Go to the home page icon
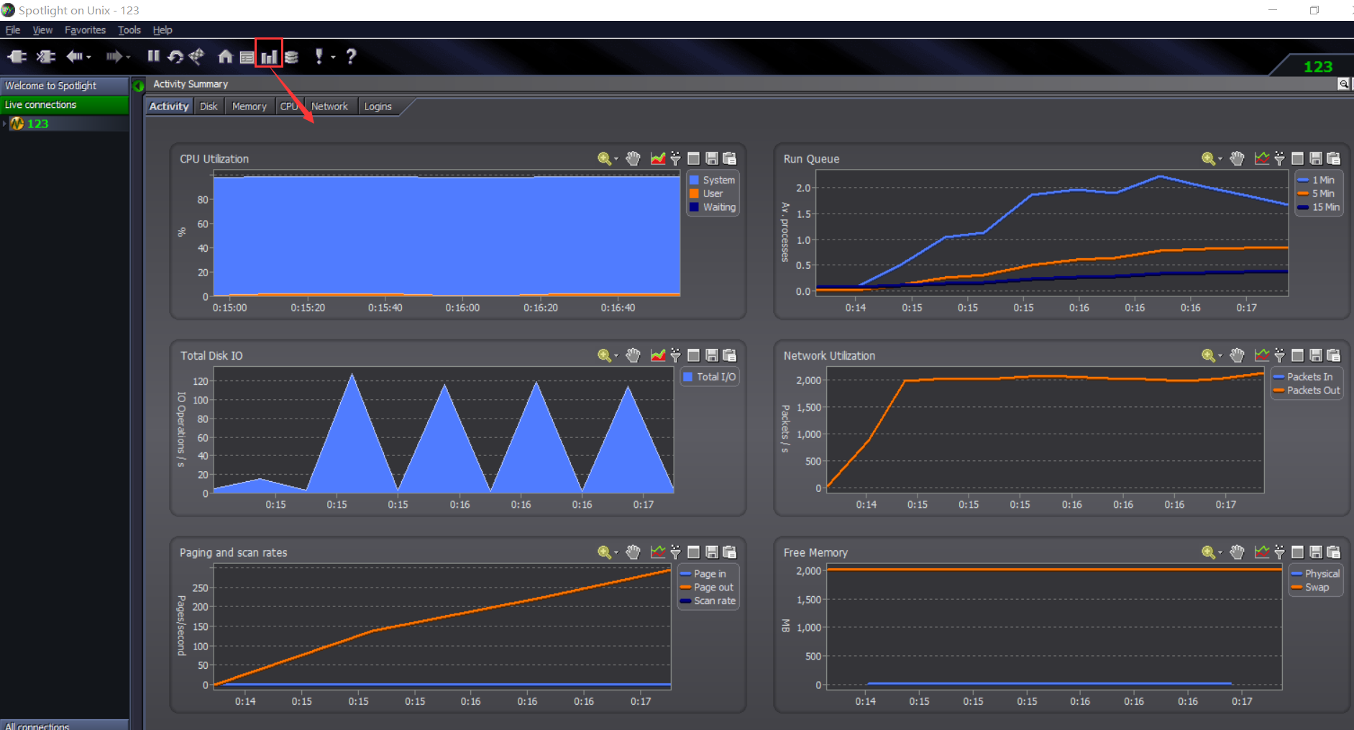The height and width of the screenshot is (730, 1354). coord(225,56)
